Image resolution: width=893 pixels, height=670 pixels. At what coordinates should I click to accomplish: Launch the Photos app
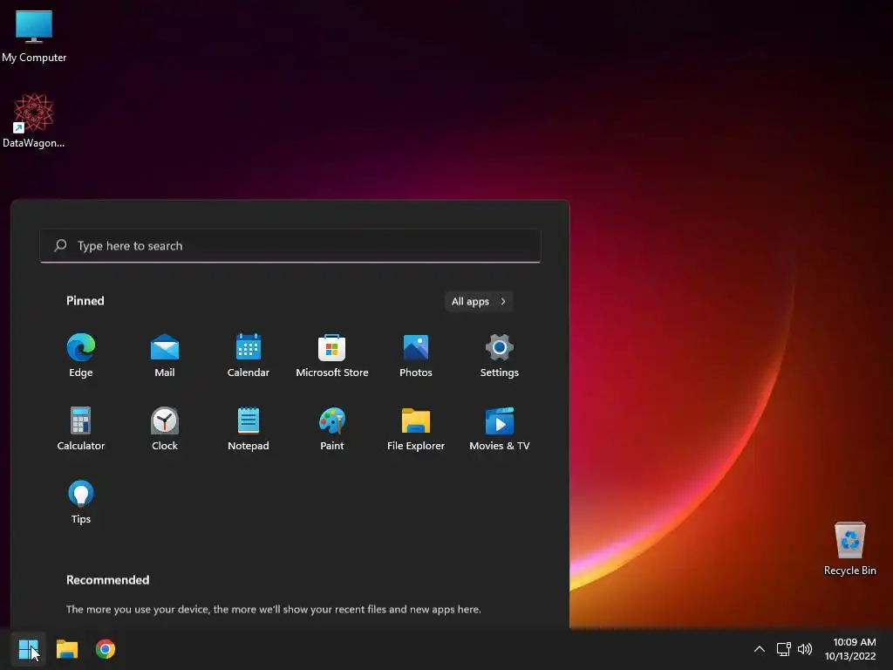[x=416, y=356]
